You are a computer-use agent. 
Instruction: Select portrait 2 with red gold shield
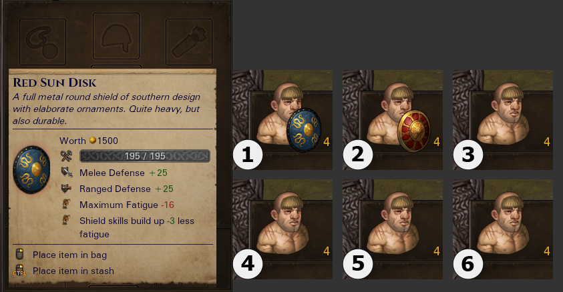point(393,119)
